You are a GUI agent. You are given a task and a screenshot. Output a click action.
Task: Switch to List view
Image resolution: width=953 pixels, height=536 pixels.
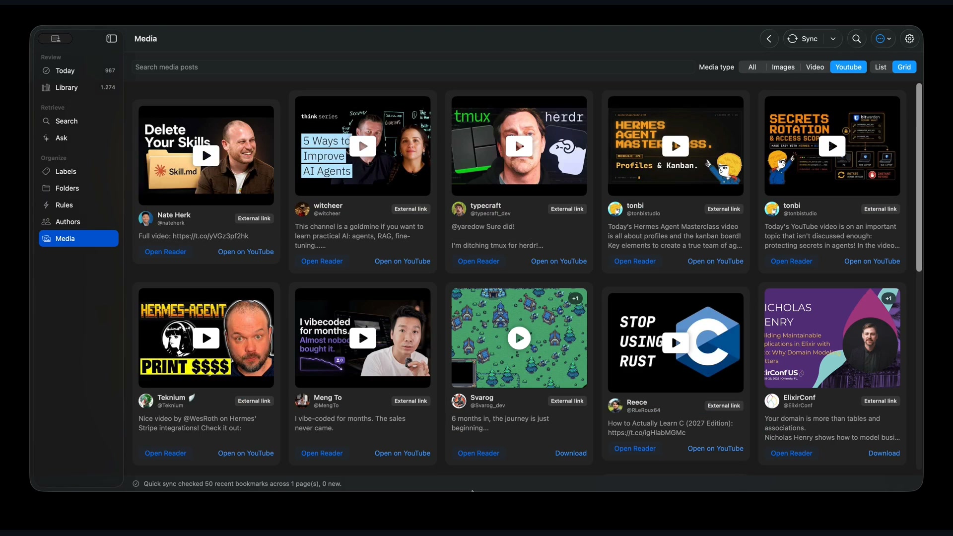point(881,67)
